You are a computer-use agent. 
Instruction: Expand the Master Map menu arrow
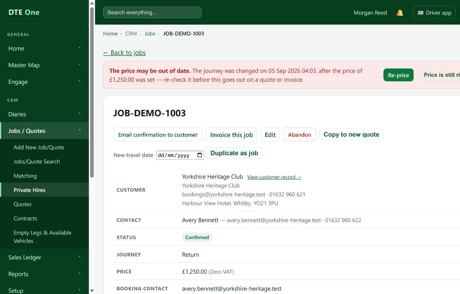(x=79, y=64)
